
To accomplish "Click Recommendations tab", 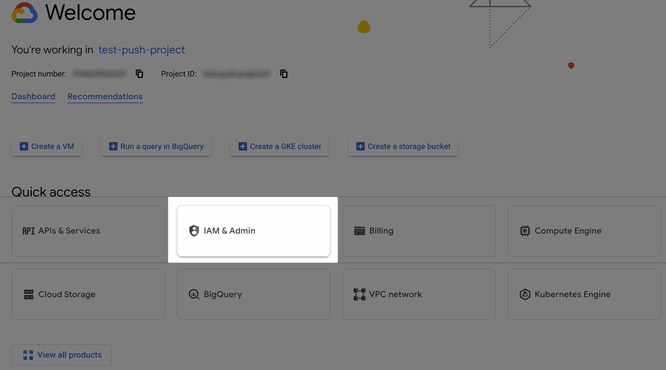I will (105, 96).
